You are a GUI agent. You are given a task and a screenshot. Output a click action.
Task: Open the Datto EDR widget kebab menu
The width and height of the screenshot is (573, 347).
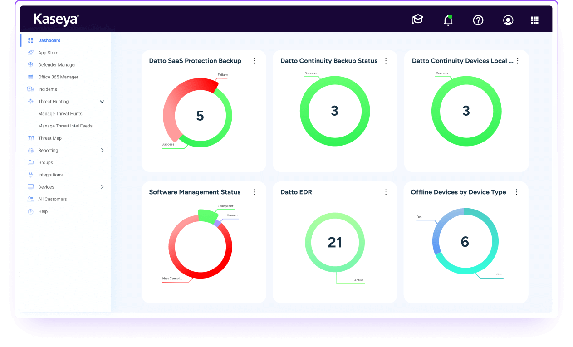point(386,192)
